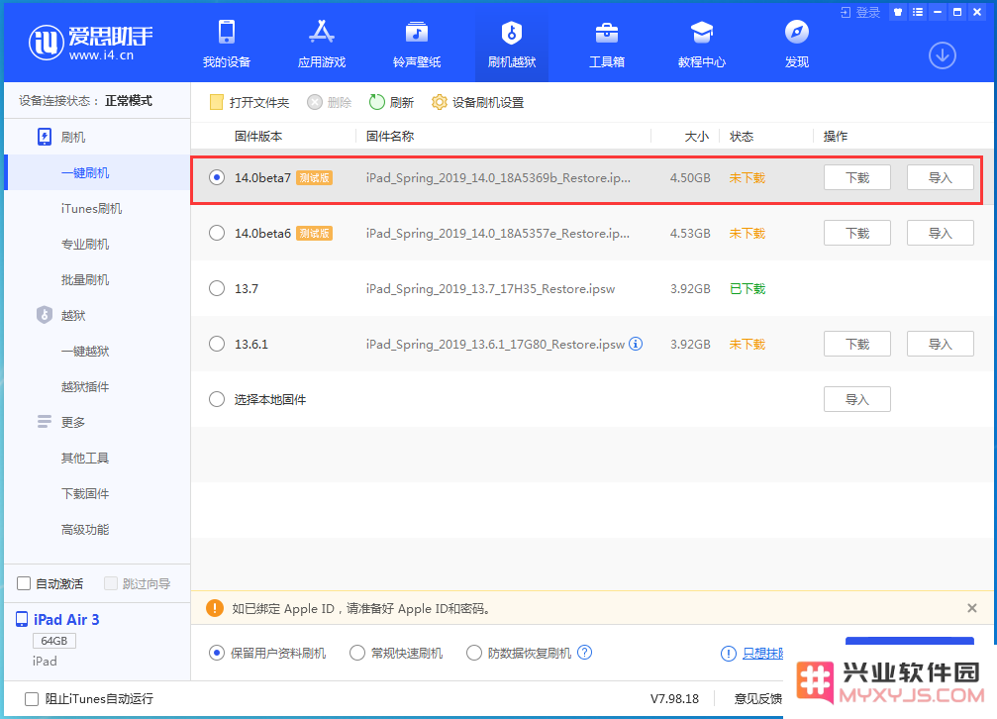Select 批量刷机 in sidebar
The height and width of the screenshot is (719, 997).
[x=85, y=280]
